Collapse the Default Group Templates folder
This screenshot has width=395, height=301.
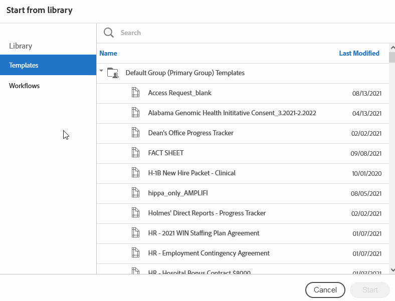coord(101,71)
